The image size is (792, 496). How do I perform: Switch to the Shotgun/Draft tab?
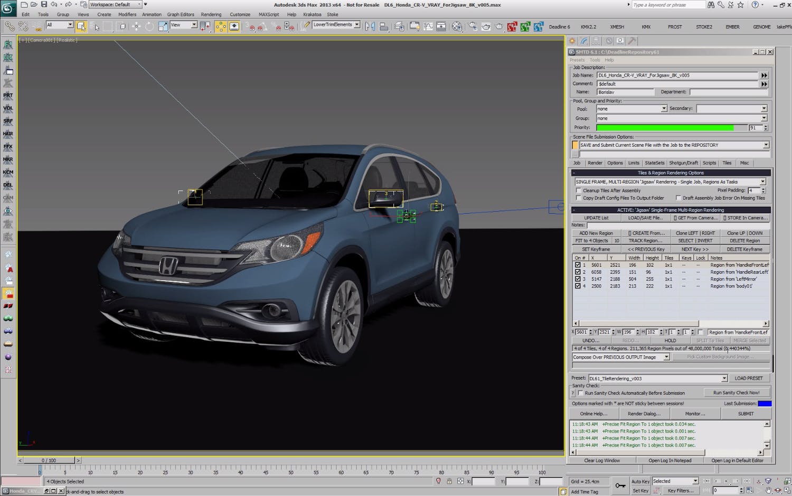pos(683,163)
